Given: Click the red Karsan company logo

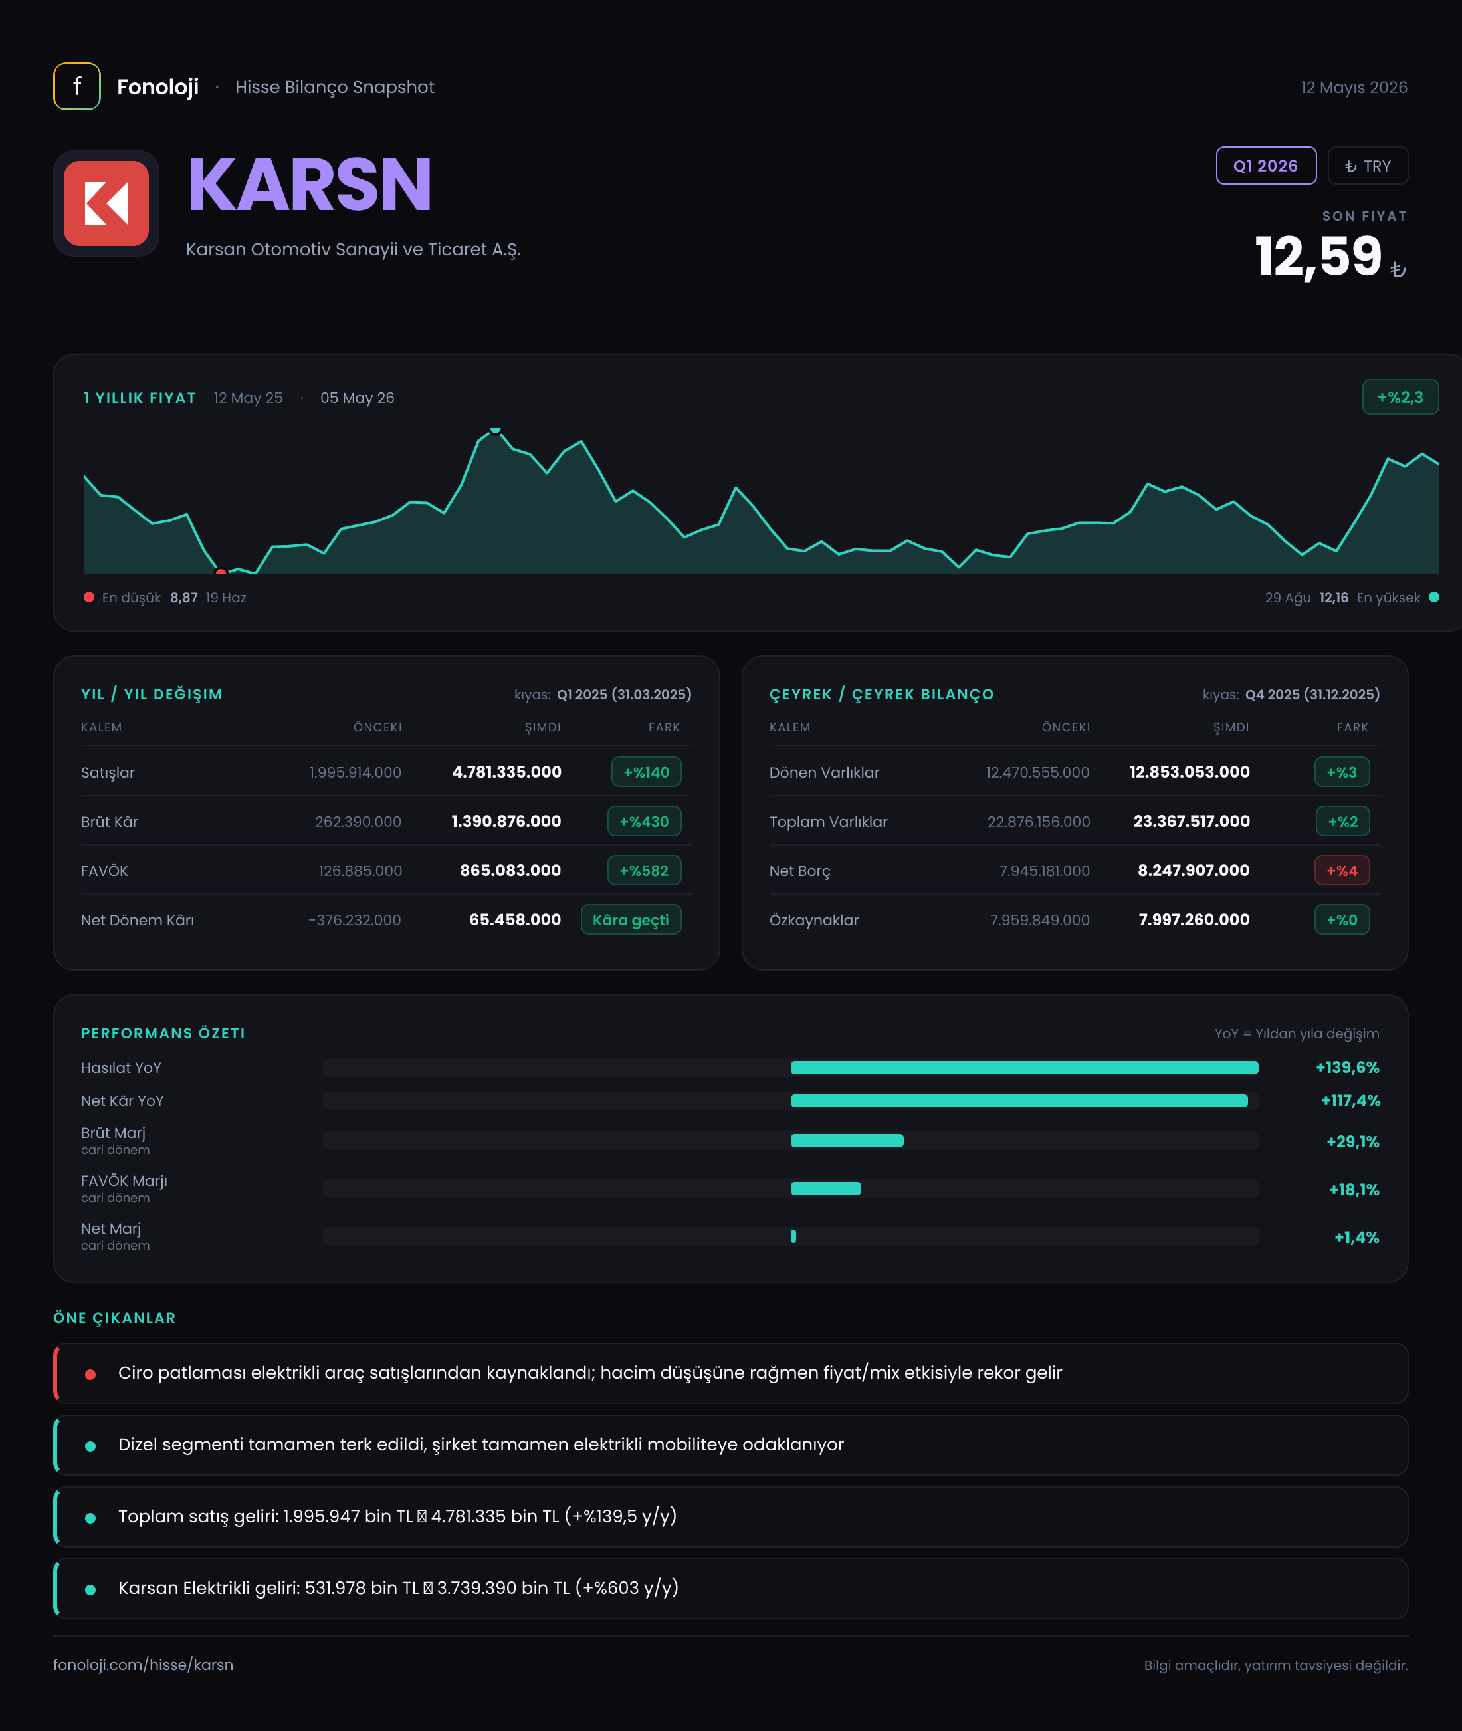Looking at the screenshot, I should point(106,203).
